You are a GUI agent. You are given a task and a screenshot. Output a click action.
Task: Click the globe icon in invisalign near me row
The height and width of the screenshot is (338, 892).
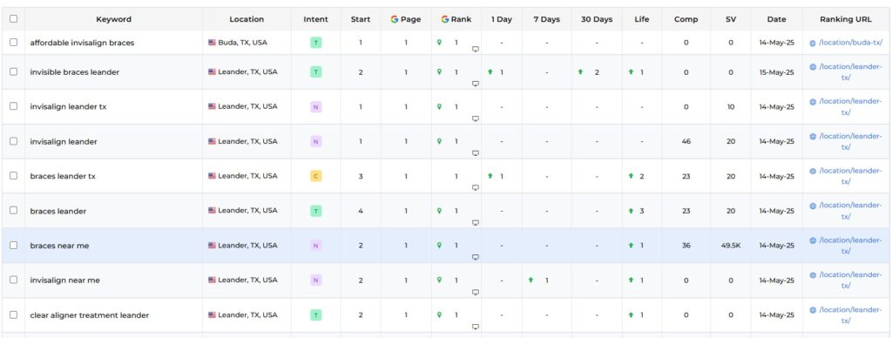pos(813,274)
